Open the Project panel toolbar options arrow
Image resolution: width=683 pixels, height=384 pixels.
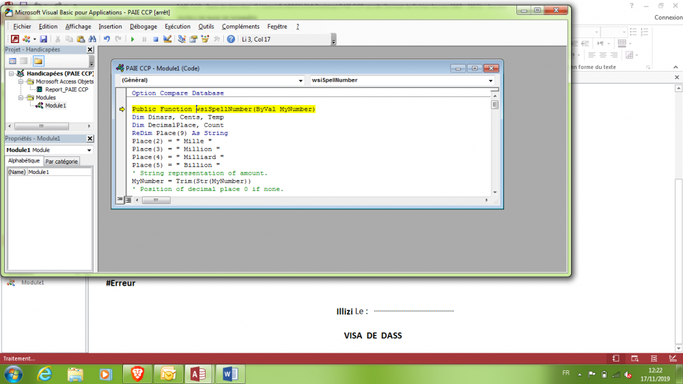(92, 62)
